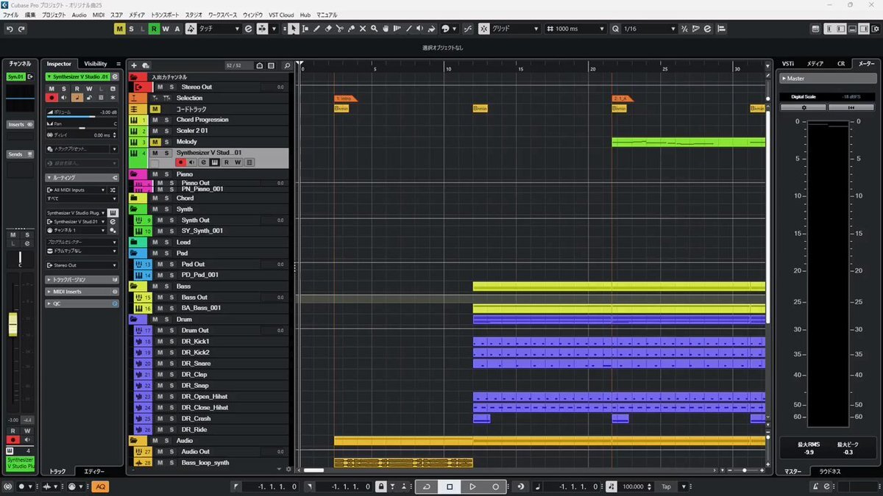Unmute the Melody track
The width and height of the screenshot is (883, 496).
pos(155,142)
